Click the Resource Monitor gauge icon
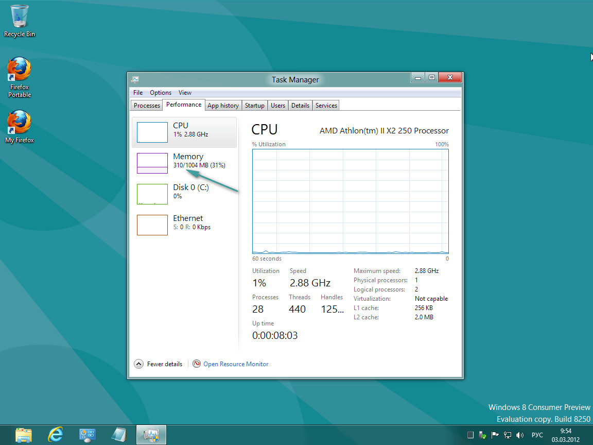 point(196,364)
